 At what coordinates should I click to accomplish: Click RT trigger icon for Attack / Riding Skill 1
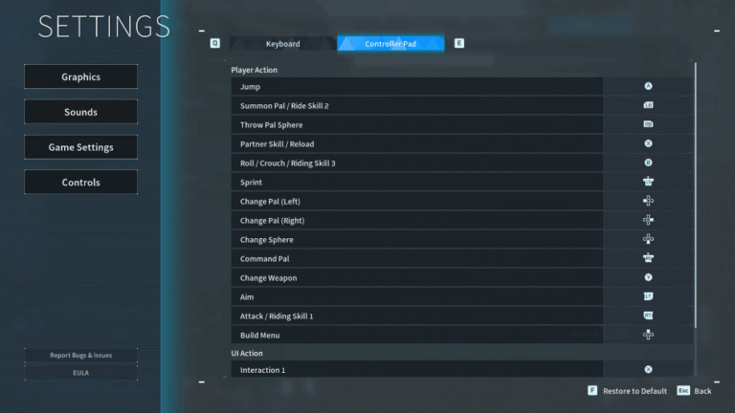point(648,315)
